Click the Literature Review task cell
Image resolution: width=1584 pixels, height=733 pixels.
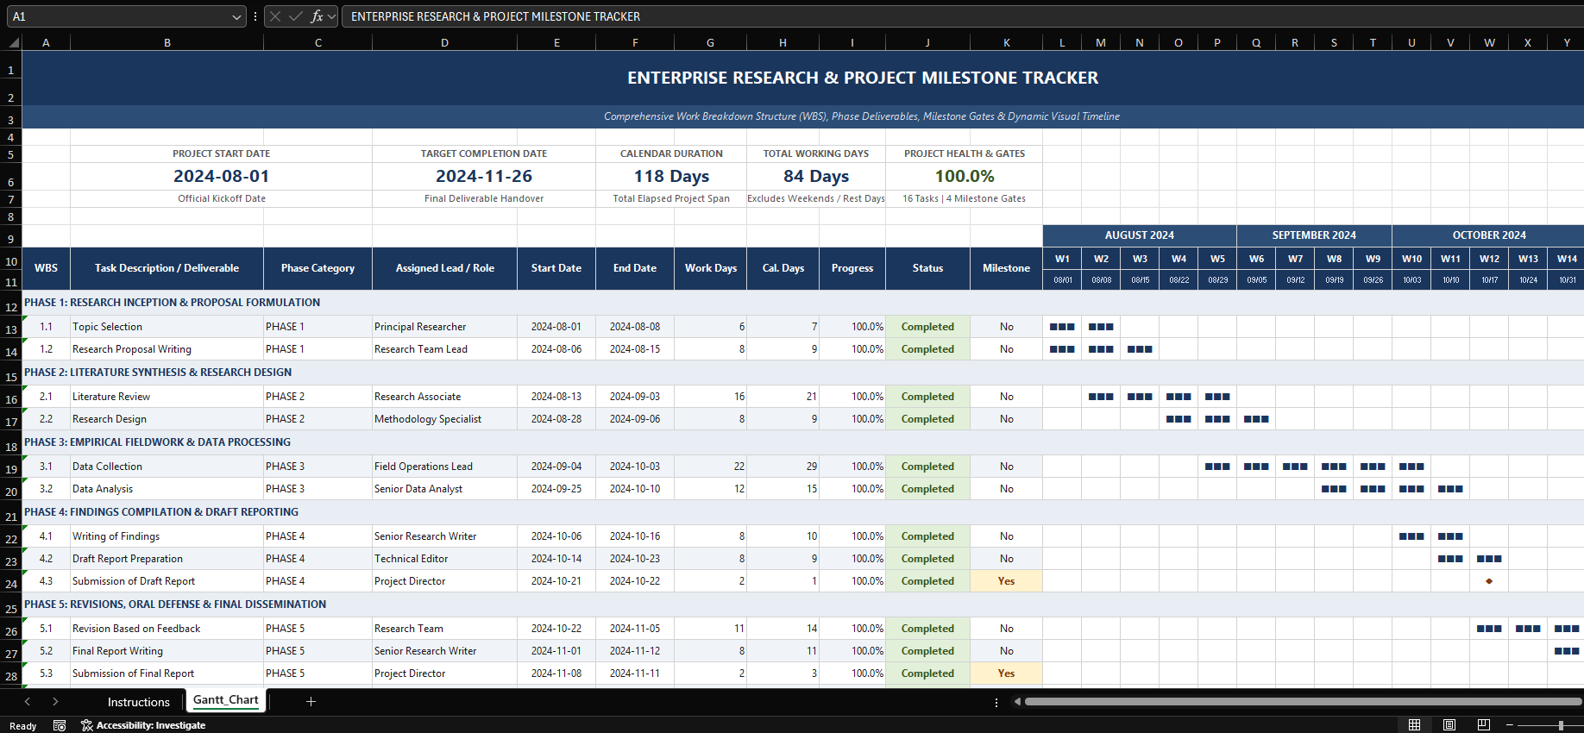[167, 397]
